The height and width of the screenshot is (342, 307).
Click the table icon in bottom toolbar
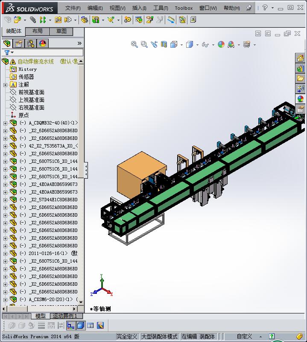coord(90,326)
